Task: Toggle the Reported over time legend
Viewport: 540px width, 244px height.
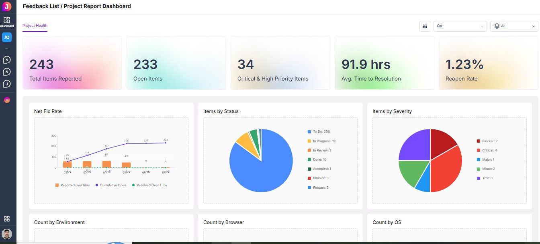Action: (x=72, y=185)
